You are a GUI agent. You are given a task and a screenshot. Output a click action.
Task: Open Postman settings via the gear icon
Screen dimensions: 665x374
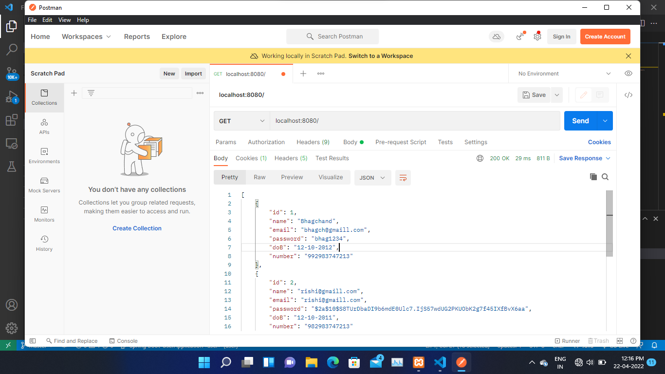coord(537,36)
